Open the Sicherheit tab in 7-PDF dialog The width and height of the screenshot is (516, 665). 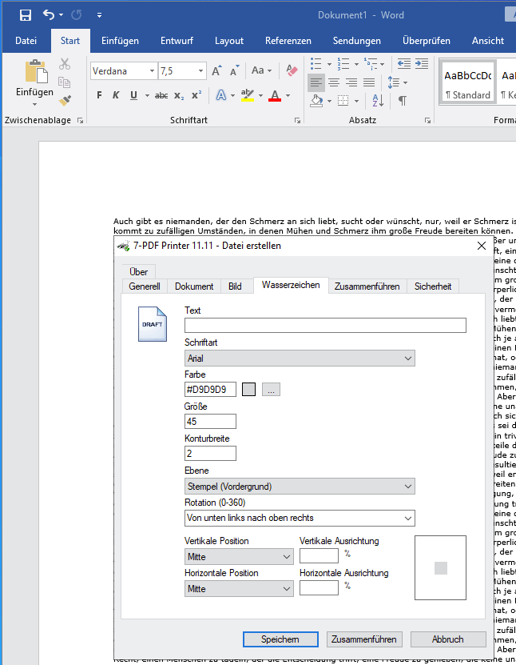coord(433,286)
